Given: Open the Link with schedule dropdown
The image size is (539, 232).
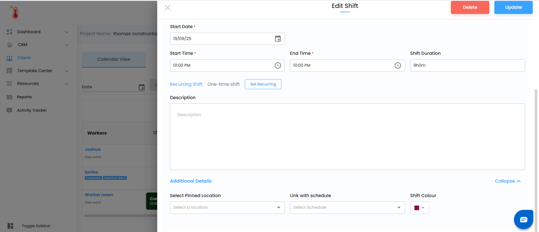Looking at the screenshot, I should pos(347,208).
